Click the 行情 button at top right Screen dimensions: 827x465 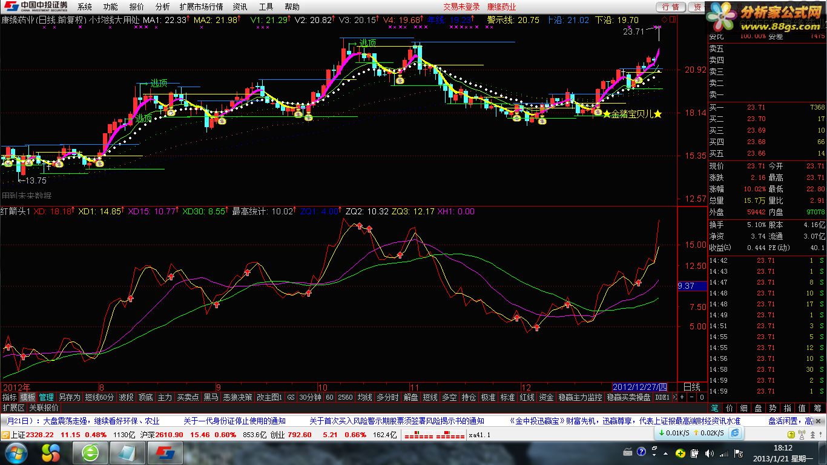coord(671,7)
